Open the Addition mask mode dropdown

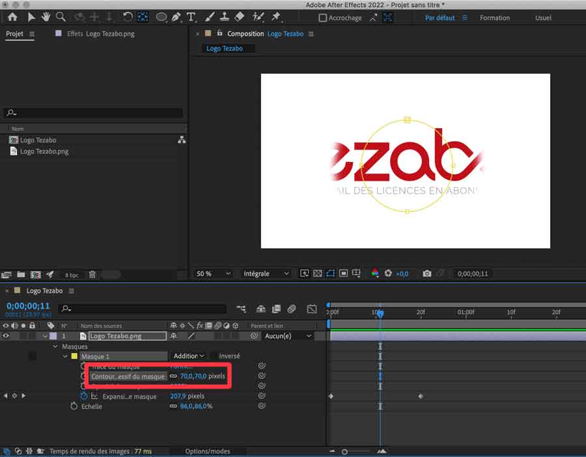[189, 356]
